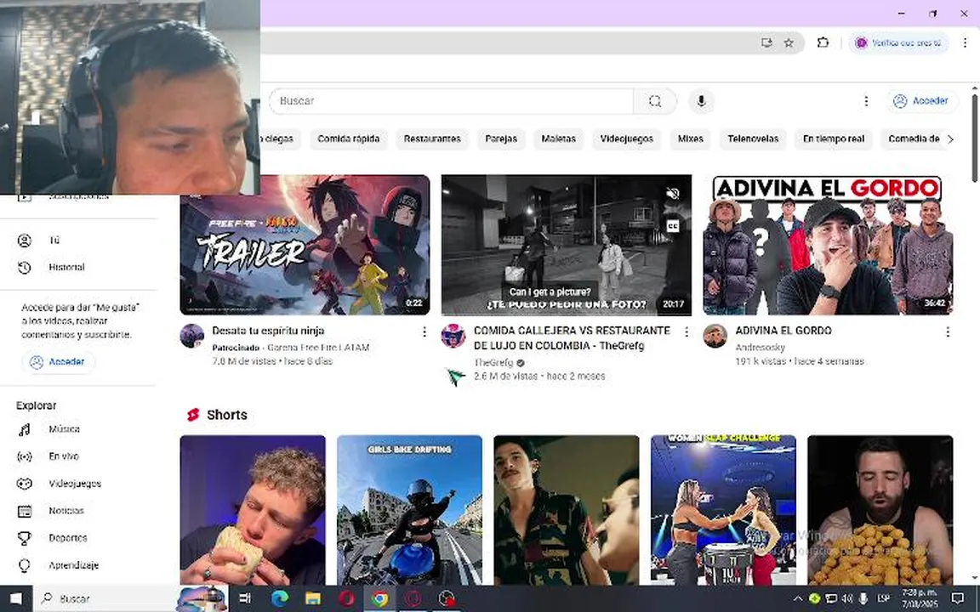The height and width of the screenshot is (612, 980).
Task: Open the Windows Start menu
Action: (16, 599)
